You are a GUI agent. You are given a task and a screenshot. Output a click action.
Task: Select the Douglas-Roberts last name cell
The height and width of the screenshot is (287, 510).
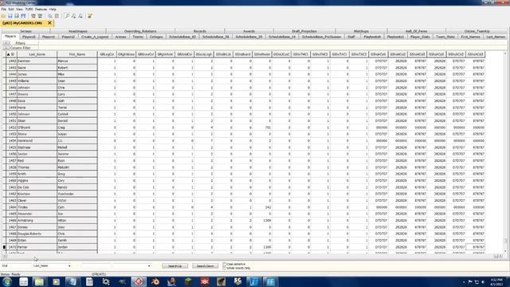click(x=37, y=234)
